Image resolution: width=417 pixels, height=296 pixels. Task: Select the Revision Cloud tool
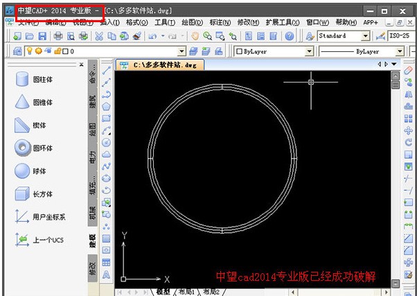coord(107,154)
